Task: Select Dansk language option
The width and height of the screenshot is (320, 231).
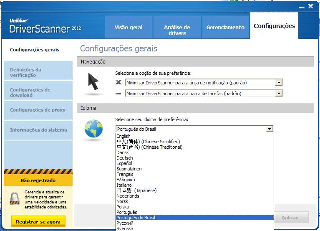Action: click(x=195, y=152)
